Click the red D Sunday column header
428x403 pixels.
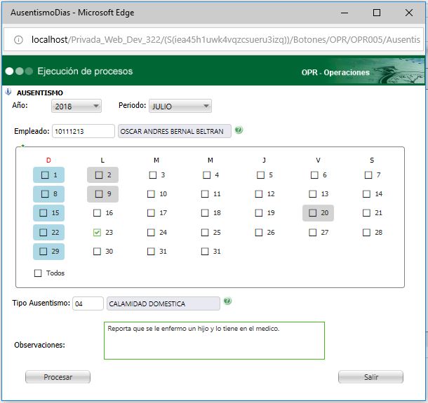tap(48, 160)
